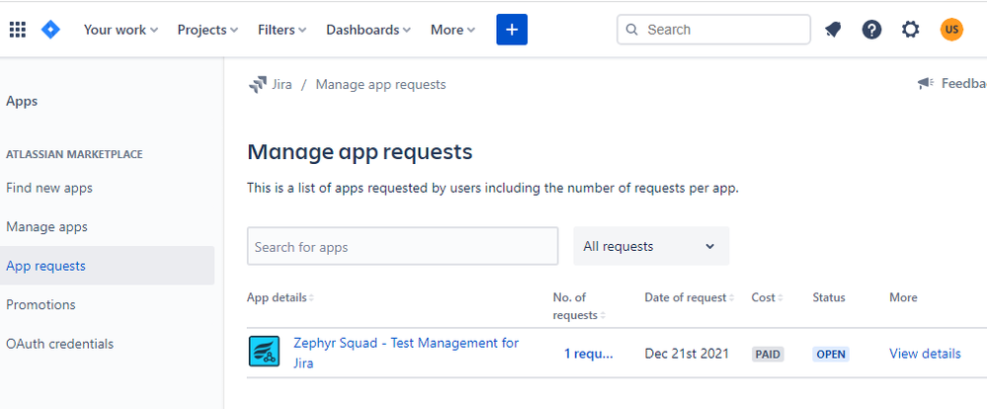Go to OAuth credentials
987x409 pixels.
60,344
